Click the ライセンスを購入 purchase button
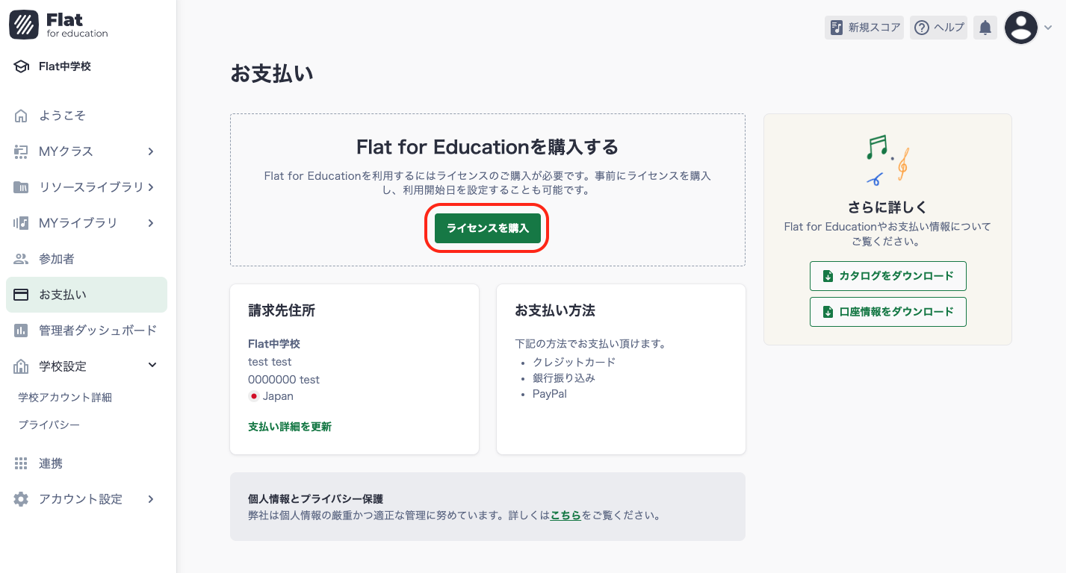The width and height of the screenshot is (1066, 573). pos(486,228)
